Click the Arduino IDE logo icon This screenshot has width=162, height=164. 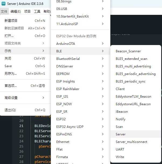pos(3,4)
